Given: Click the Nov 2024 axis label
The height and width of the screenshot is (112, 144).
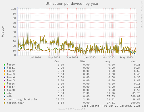Looking at the screenshot, I should (x=72, y=58).
